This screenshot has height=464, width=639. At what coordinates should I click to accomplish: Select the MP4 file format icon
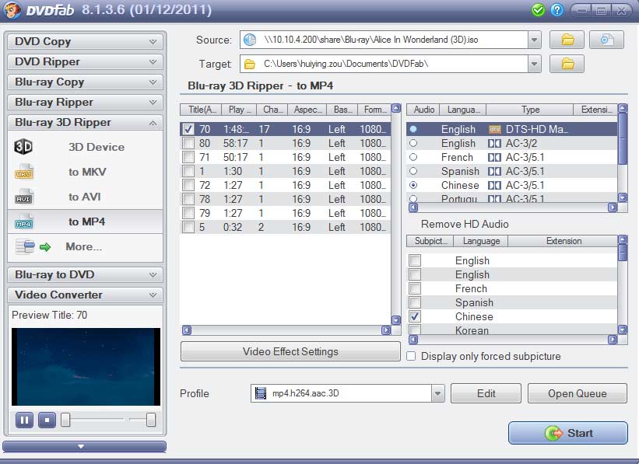point(24,222)
